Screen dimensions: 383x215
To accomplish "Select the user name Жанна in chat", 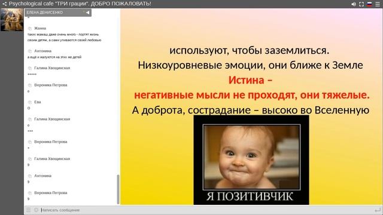I will click(x=40, y=28).
